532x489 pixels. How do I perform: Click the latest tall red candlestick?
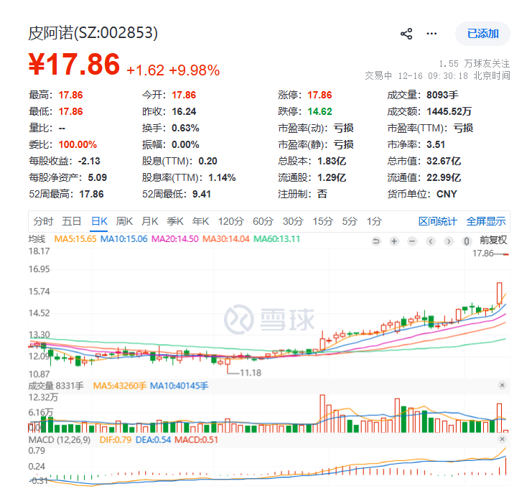click(x=499, y=293)
